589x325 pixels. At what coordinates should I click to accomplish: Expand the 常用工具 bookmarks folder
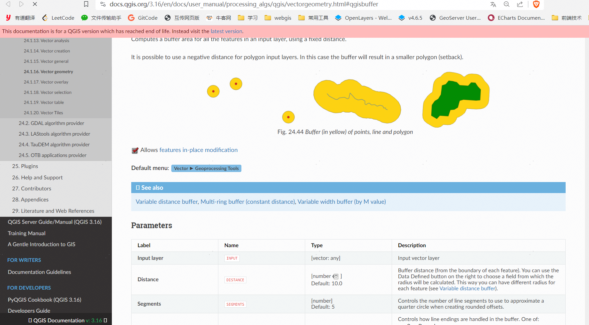tap(313, 18)
